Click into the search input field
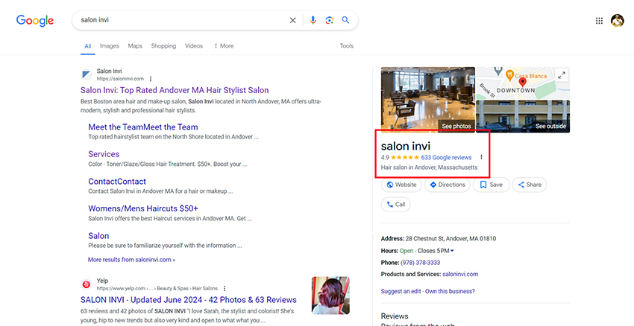This screenshot has width=634, height=326. point(179,21)
